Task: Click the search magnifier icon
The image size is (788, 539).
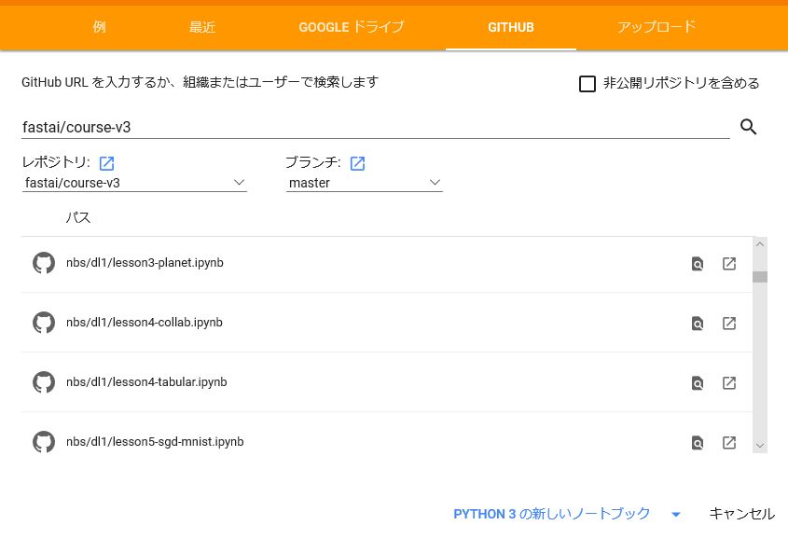Action: (x=748, y=127)
